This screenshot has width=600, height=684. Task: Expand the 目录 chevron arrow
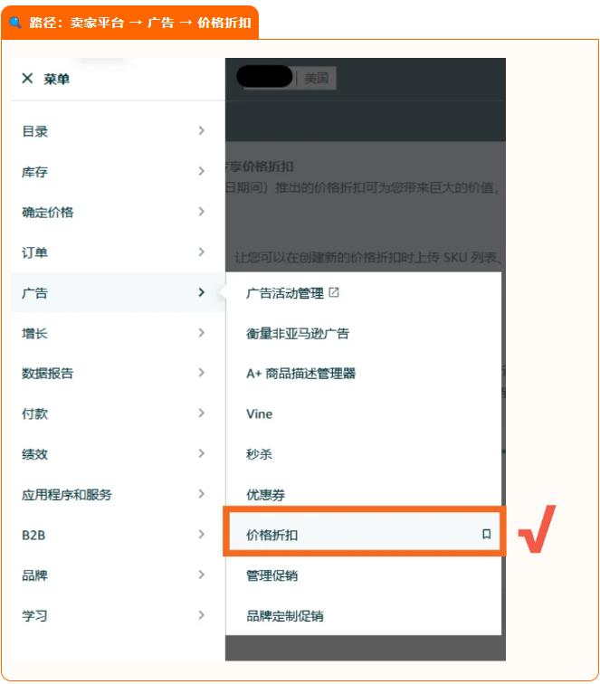(201, 130)
